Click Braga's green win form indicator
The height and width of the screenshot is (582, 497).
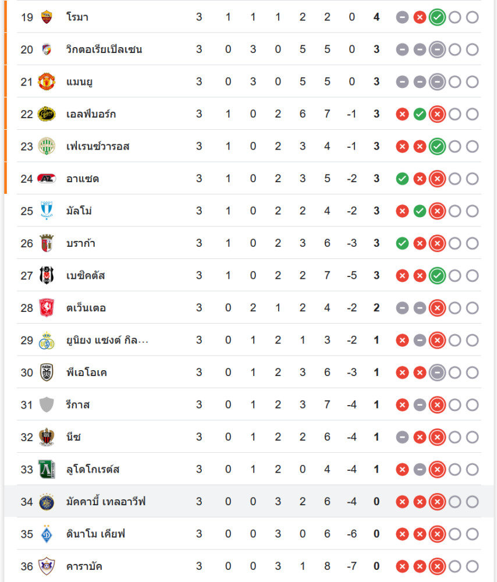pyautogui.click(x=402, y=243)
